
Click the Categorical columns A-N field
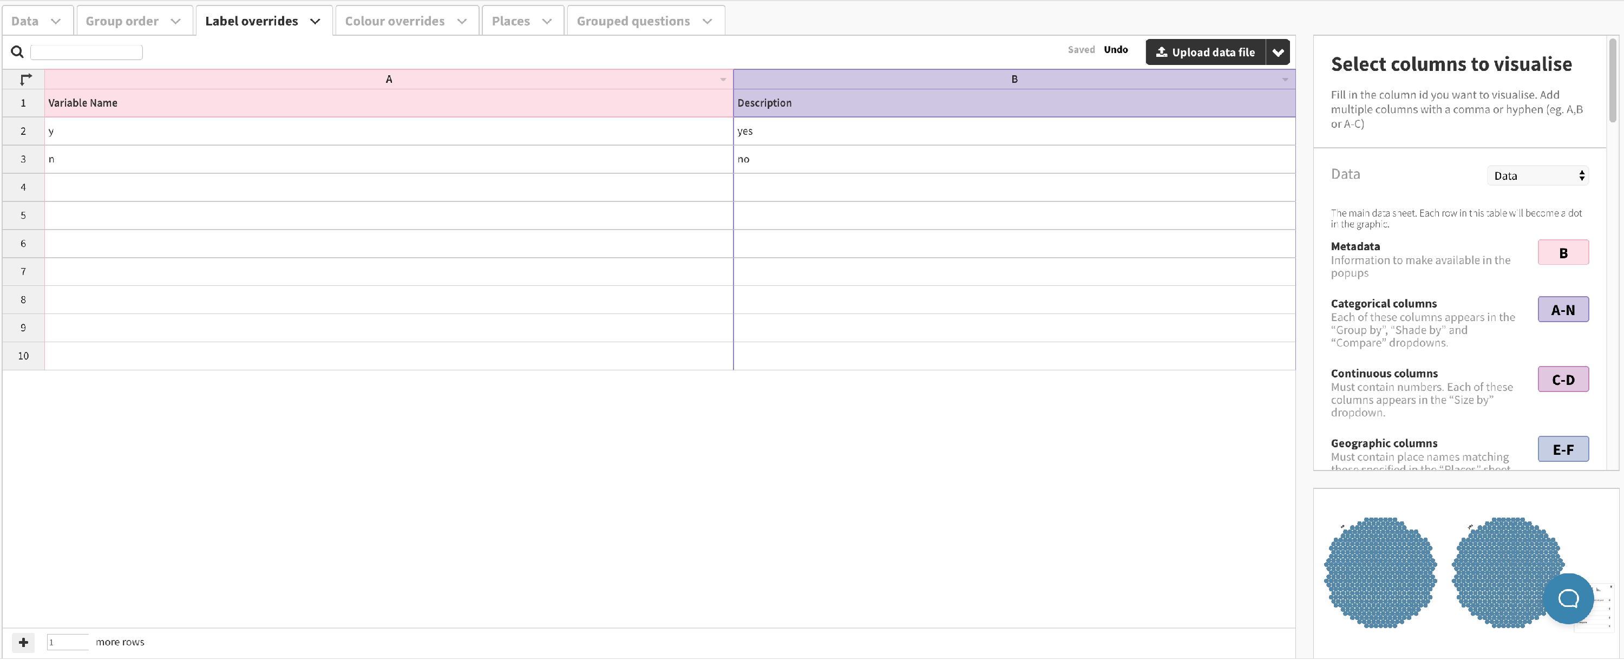1562,310
